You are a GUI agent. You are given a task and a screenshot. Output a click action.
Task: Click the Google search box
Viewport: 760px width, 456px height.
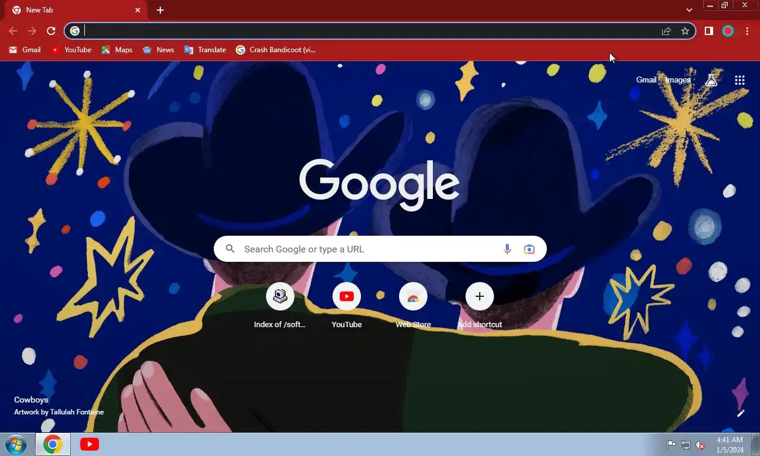coord(380,249)
